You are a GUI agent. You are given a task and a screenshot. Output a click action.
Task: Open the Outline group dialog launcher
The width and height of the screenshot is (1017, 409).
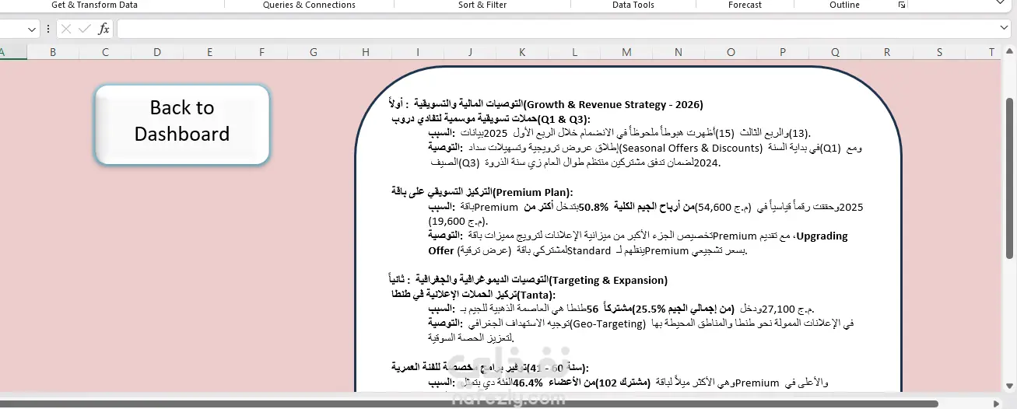coord(902,5)
